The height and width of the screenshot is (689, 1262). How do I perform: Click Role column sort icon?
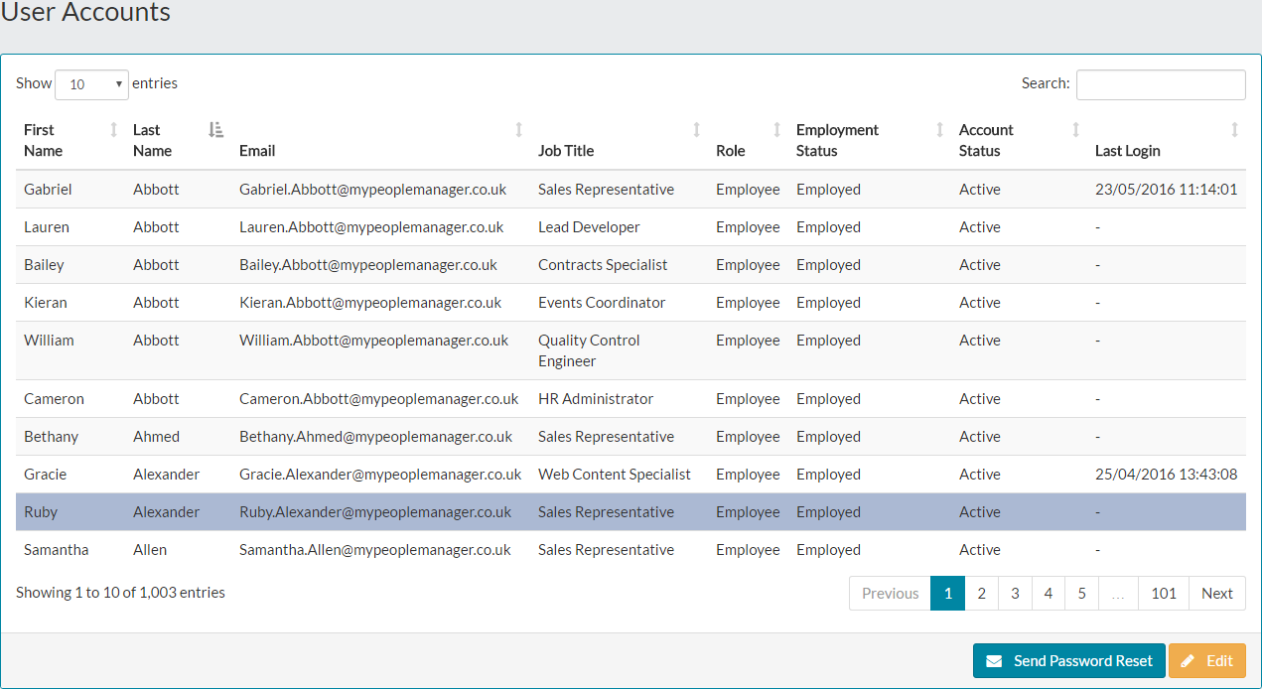coord(776,130)
